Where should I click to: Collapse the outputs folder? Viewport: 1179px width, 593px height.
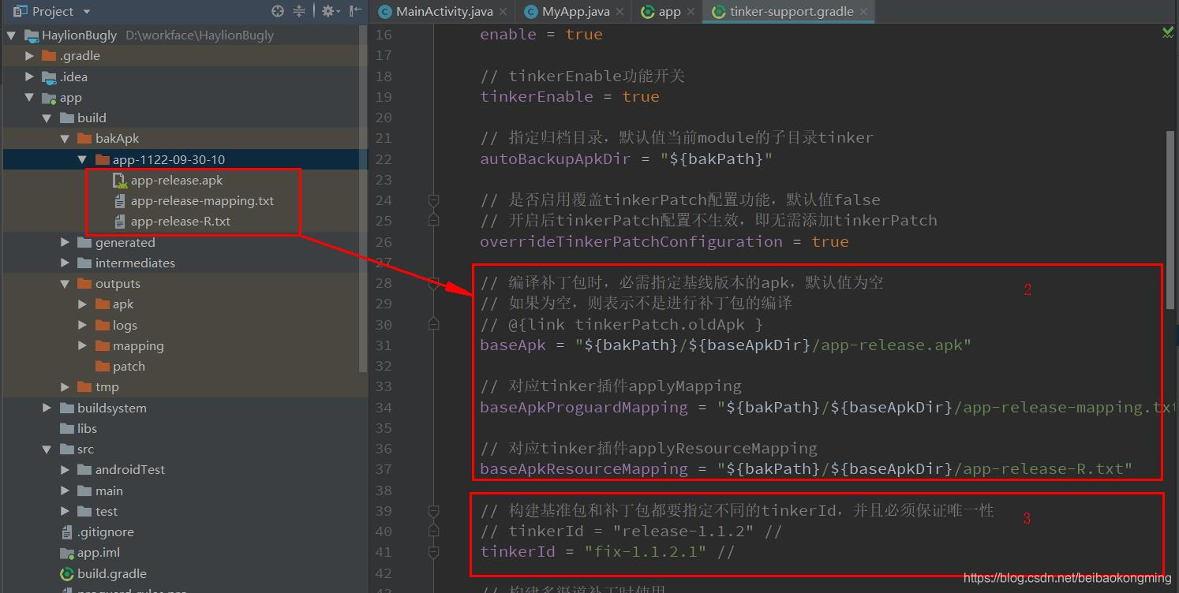coord(65,284)
